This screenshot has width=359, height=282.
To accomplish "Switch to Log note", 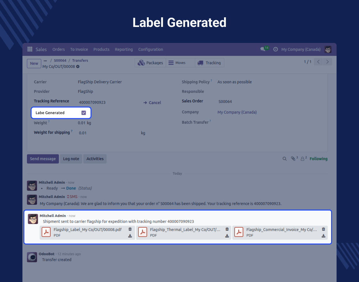I will click(x=71, y=159).
